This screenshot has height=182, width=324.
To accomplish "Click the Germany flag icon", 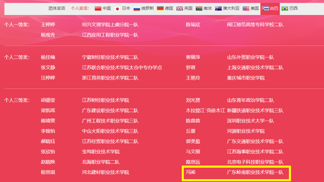I will click(x=160, y=8).
